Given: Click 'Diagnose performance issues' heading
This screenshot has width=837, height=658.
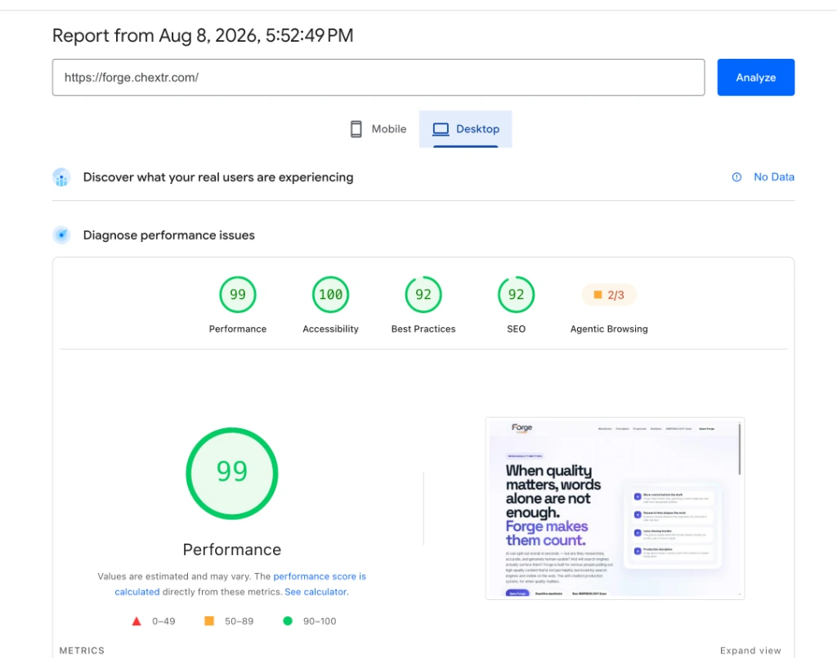Looking at the screenshot, I should pyautogui.click(x=168, y=235).
